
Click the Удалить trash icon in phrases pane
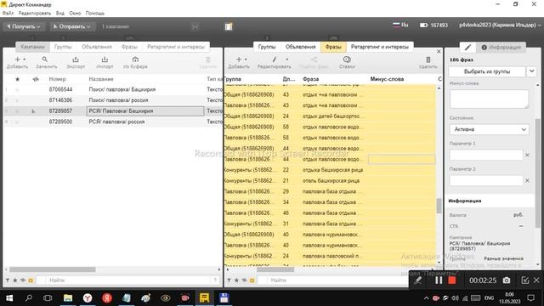point(428,59)
